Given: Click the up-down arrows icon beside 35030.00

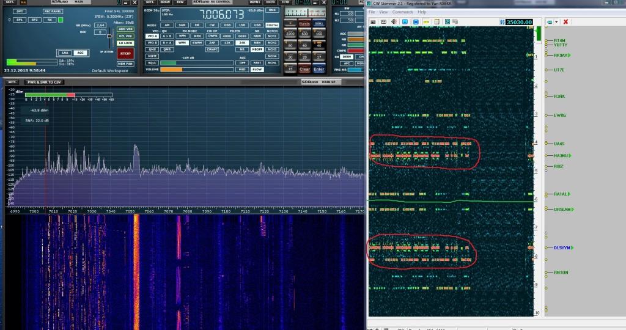Looking at the screenshot, I should (502, 22).
